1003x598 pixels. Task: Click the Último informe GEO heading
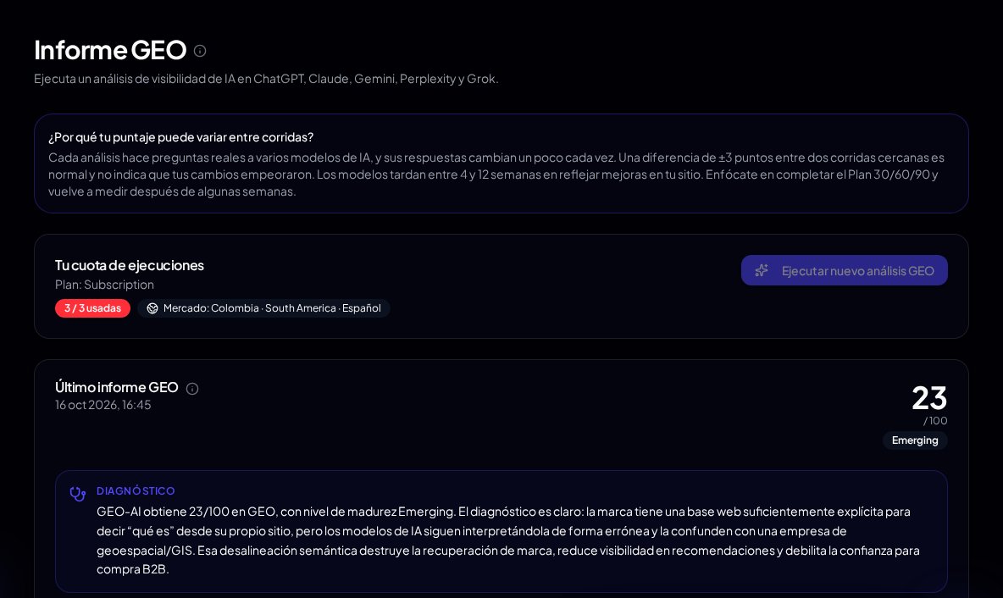point(116,387)
